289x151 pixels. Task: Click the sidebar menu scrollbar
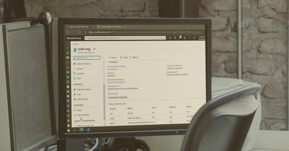pos(104,93)
